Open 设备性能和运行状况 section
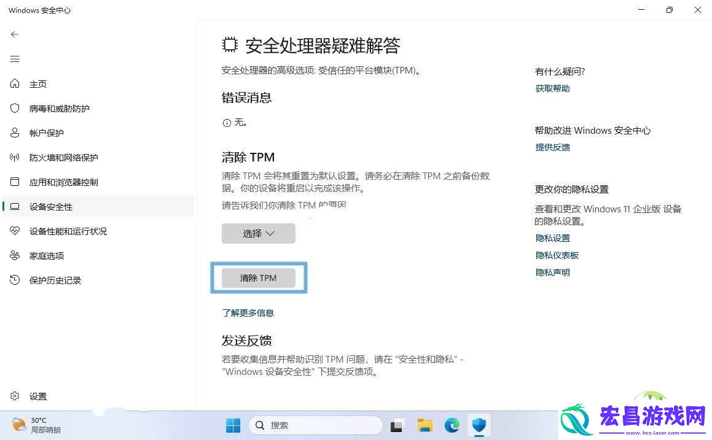The height and width of the screenshot is (440, 712). click(68, 231)
